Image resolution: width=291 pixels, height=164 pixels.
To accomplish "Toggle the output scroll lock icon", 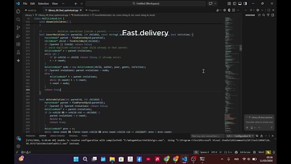I will point(261,136).
